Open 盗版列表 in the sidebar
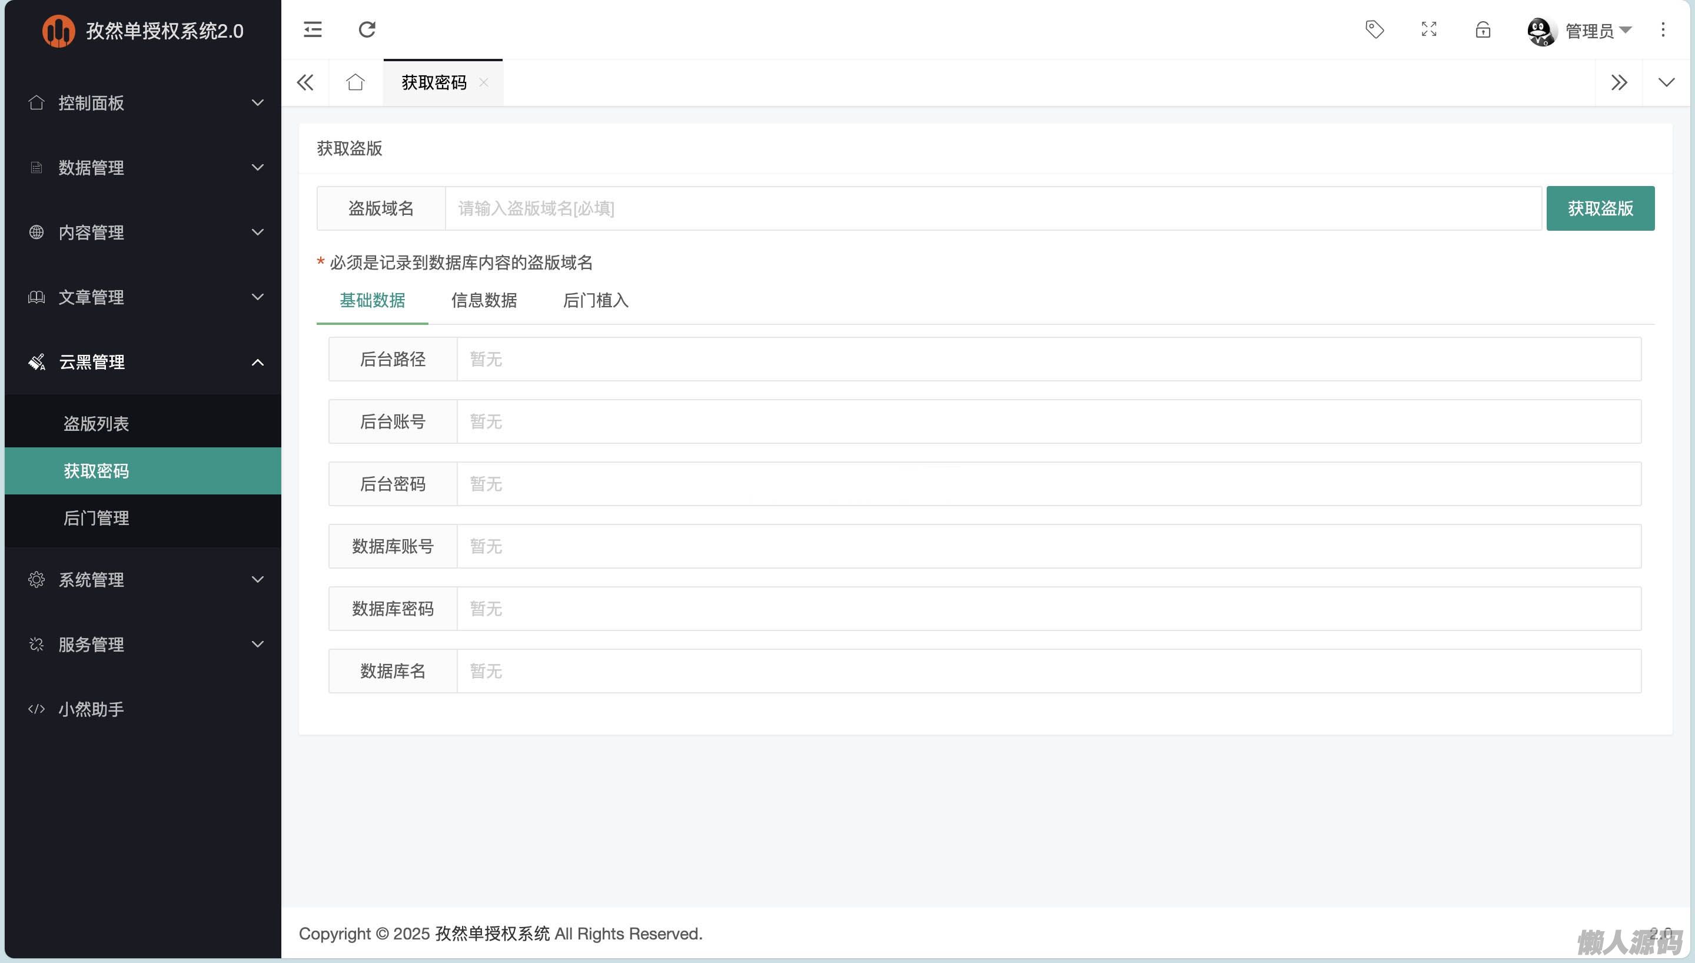Viewport: 1695px width, 963px height. pos(97,424)
